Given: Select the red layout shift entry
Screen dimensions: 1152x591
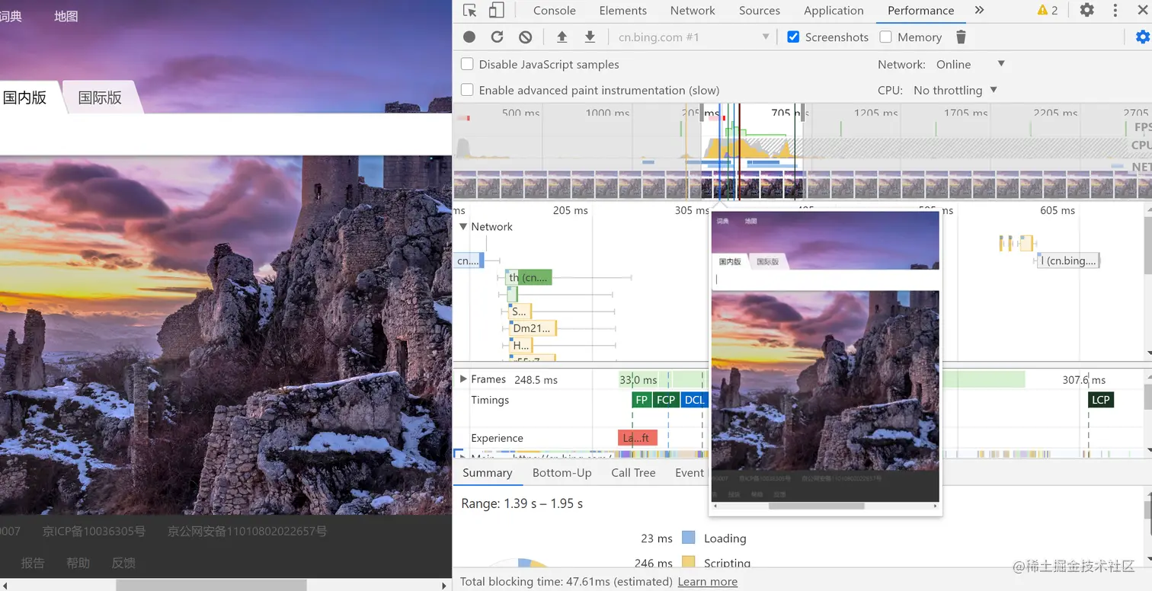Looking at the screenshot, I should coord(637,438).
